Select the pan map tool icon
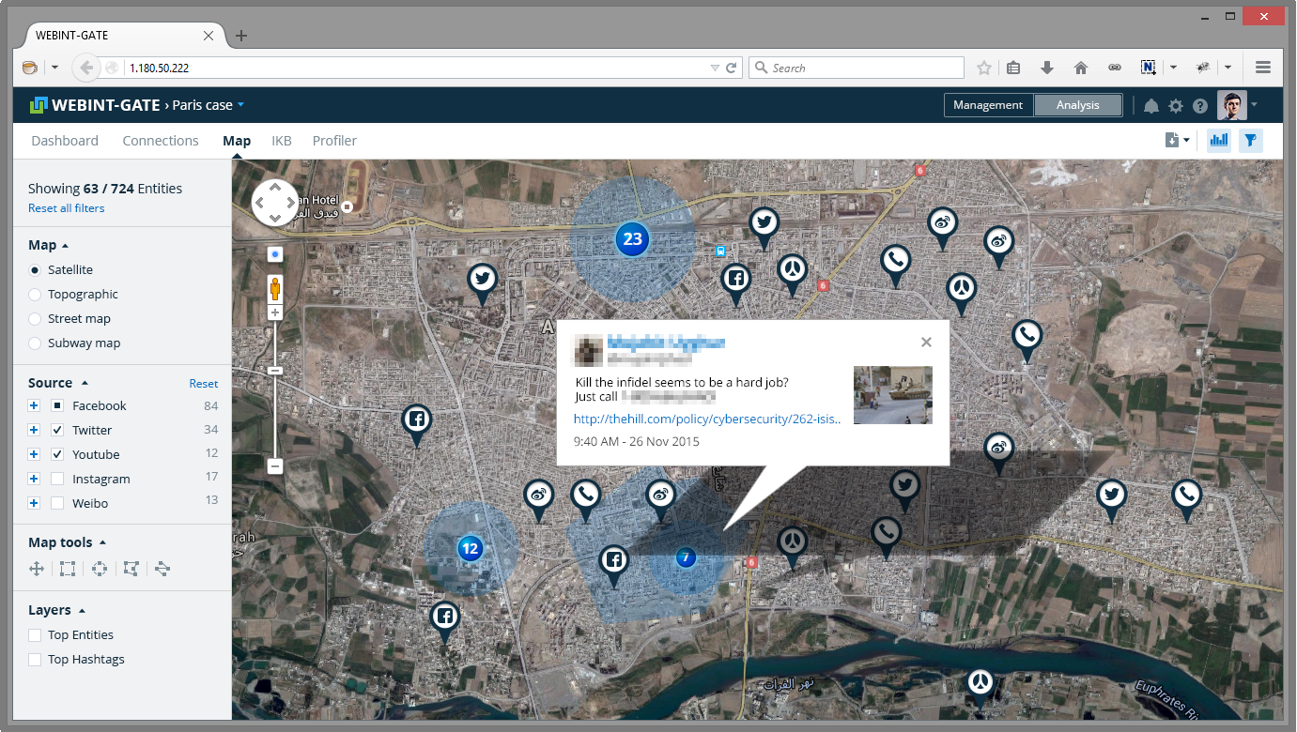Screen dimensions: 1297x732 coord(38,569)
